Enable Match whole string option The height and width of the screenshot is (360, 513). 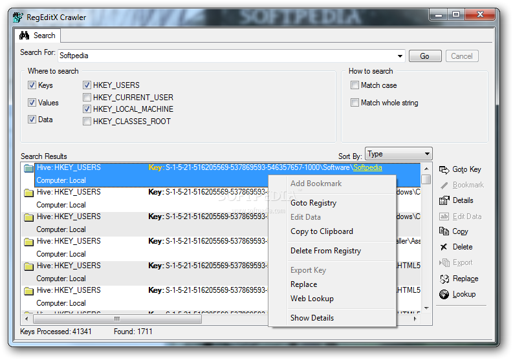point(355,103)
